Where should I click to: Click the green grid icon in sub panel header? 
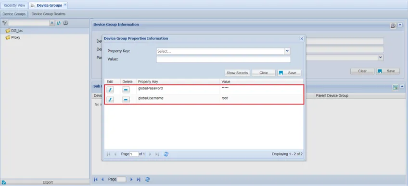395,87
